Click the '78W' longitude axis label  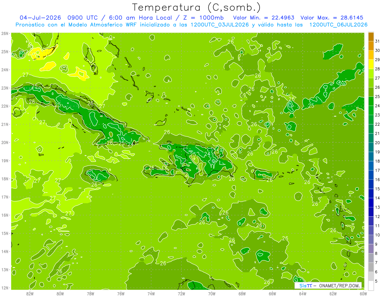pos(90,293)
